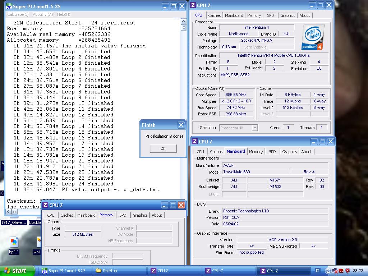The width and height of the screenshot is (368, 276).
Task: Click the taskbar clock showing 23.22
Action: click(x=358, y=271)
